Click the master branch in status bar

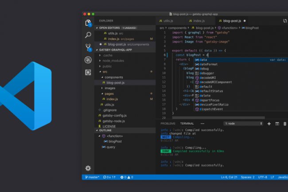(92, 177)
